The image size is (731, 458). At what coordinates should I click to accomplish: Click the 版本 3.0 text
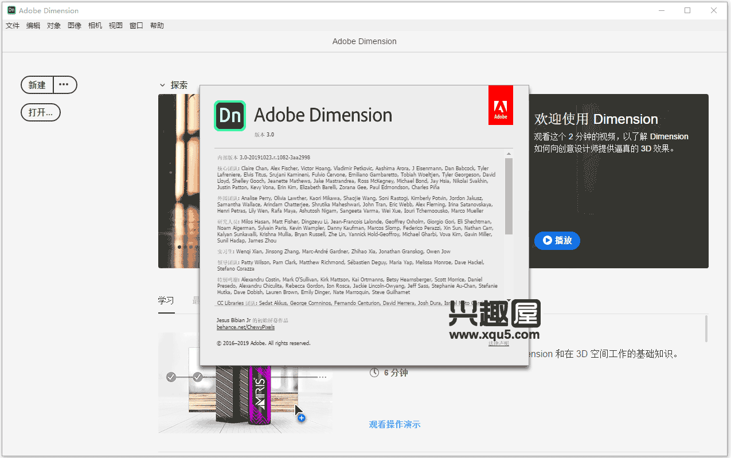click(x=265, y=135)
